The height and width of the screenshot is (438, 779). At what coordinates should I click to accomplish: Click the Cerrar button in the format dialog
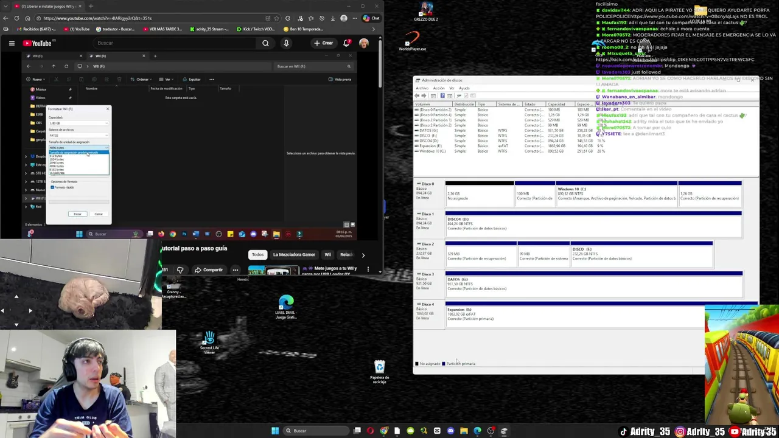click(x=99, y=214)
